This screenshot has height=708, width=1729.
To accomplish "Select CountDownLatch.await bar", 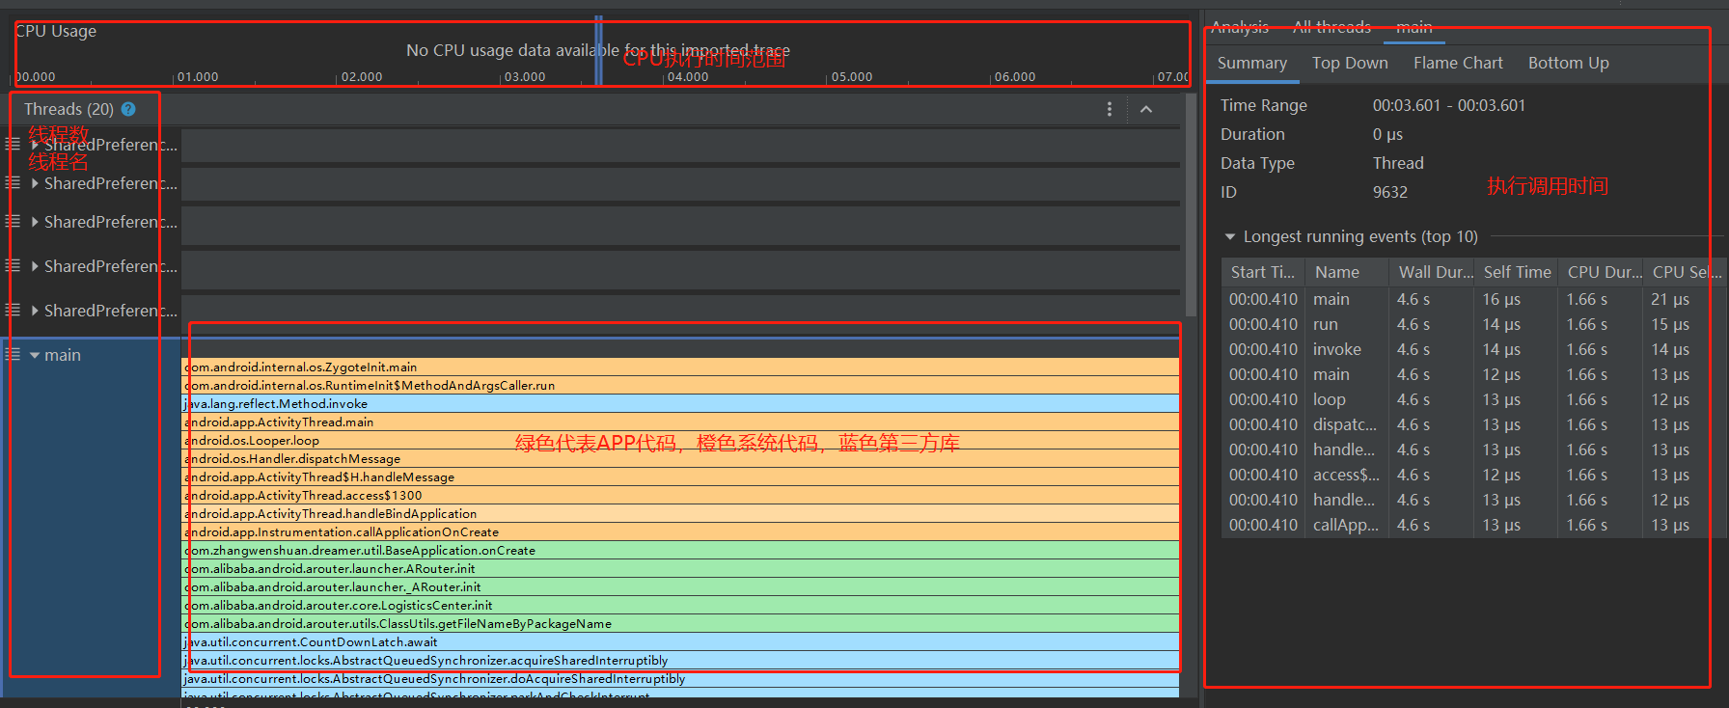I will 680,641.
